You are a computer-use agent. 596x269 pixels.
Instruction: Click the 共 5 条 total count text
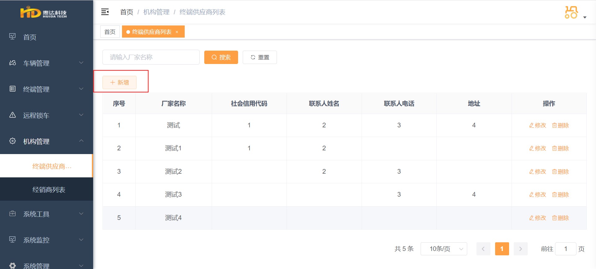coord(404,249)
